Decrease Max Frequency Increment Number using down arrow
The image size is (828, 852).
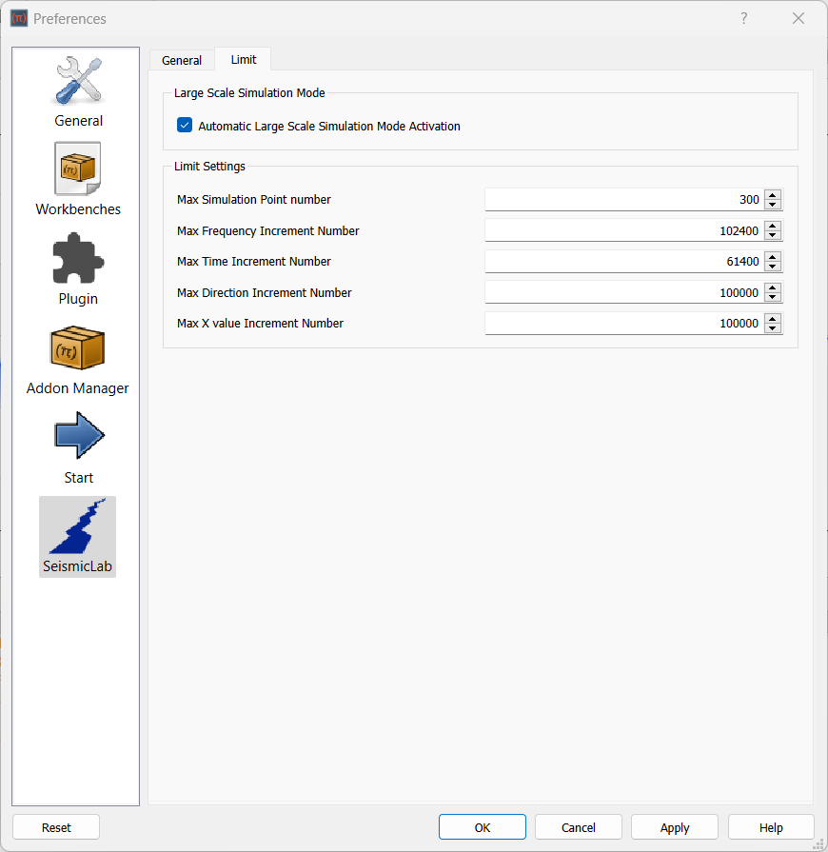pyautogui.click(x=773, y=234)
